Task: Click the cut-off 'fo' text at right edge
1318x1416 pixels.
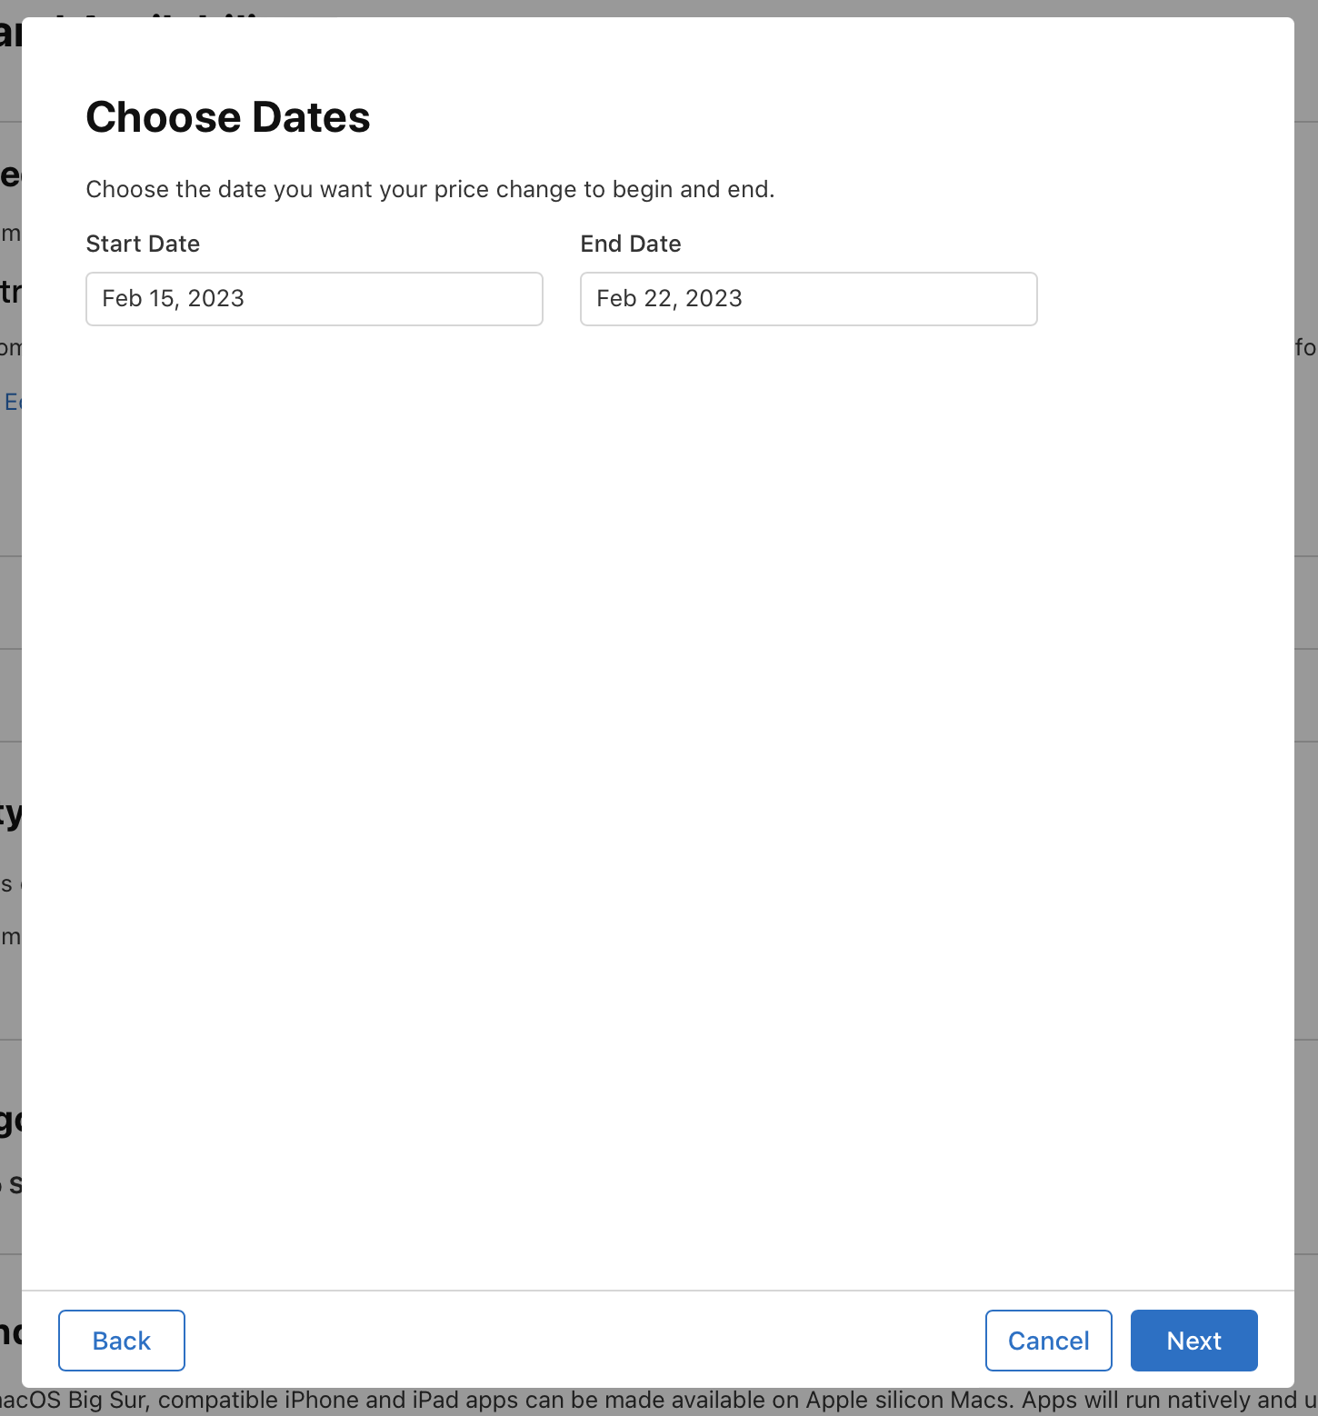Action: tap(1306, 347)
